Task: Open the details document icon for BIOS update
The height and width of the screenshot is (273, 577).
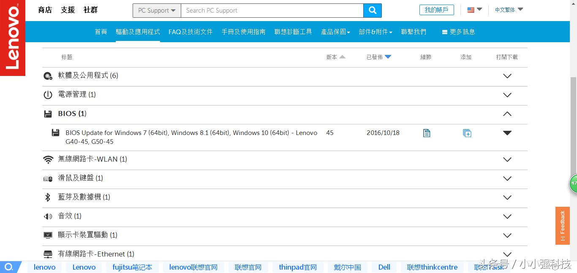Action: tap(426, 132)
